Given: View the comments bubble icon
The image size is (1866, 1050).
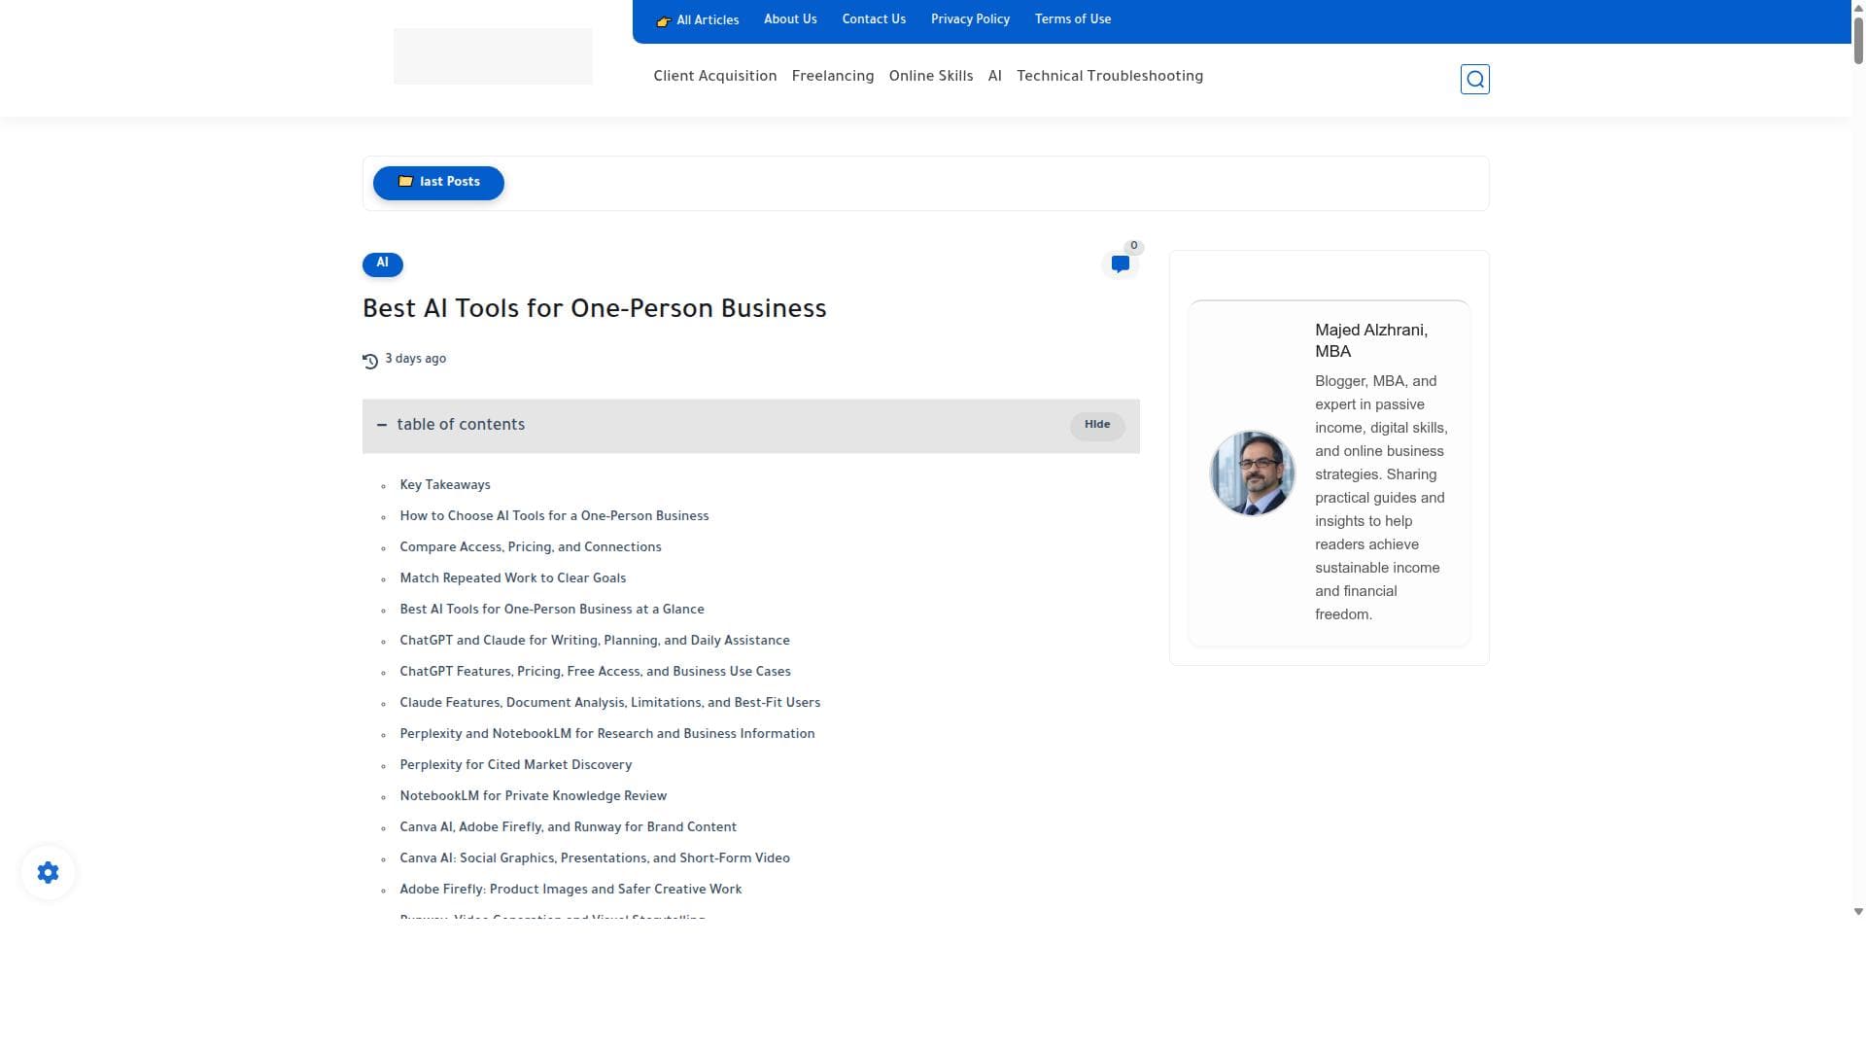Looking at the screenshot, I should coord(1120,263).
